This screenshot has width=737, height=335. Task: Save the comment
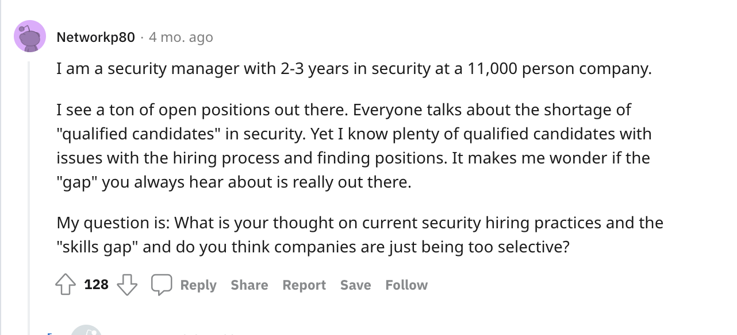pyautogui.click(x=355, y=285)
